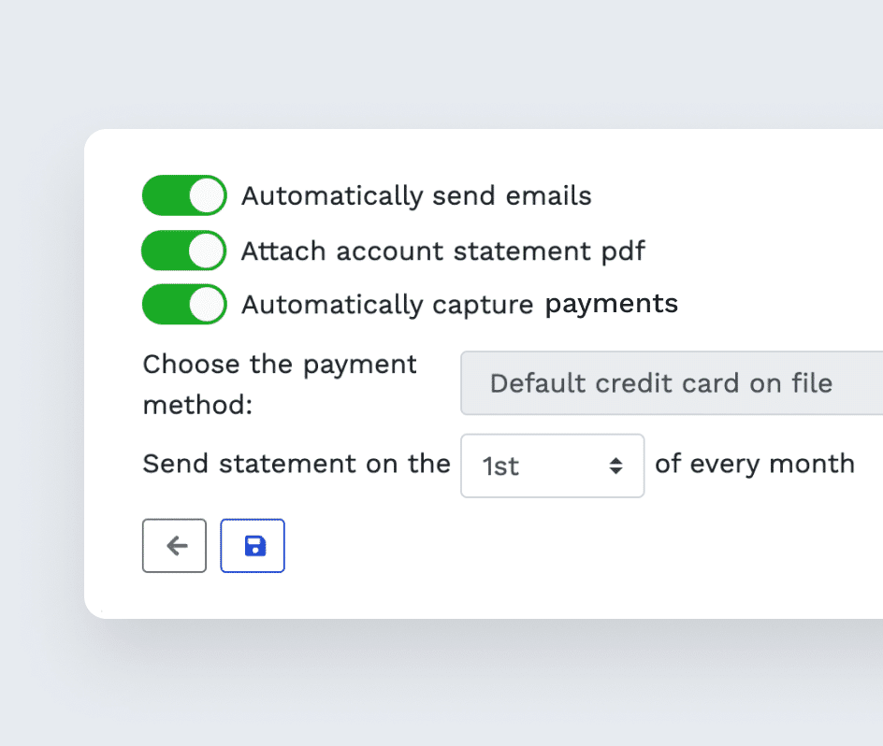Click the up-down arrows in the 1st selector

pos(615,466)
